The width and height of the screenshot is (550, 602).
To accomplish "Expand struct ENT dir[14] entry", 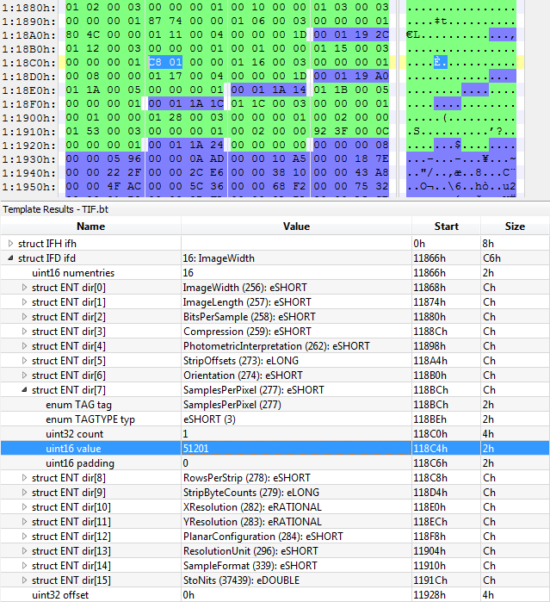I will click(x=24, y=566).
